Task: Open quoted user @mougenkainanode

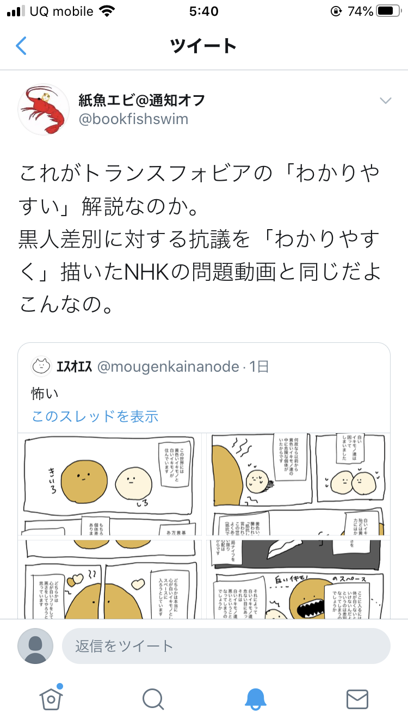Action: pyautogui.click(x=168, y=367)
